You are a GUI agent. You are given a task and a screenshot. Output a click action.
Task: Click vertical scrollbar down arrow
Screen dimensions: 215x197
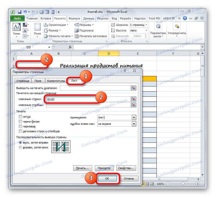[202, 175]
